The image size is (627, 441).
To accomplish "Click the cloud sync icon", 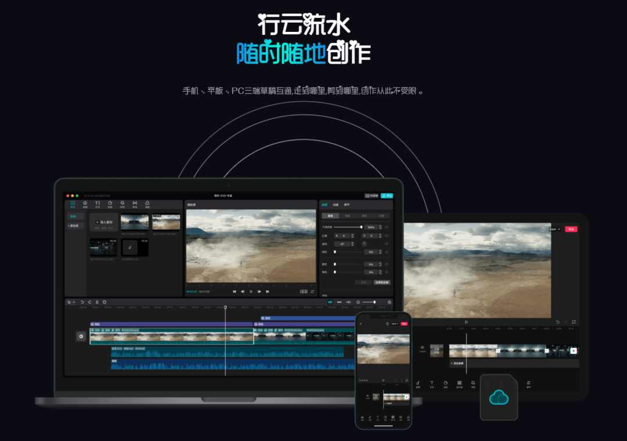I will pyautogui.click(x=499, y=397).
